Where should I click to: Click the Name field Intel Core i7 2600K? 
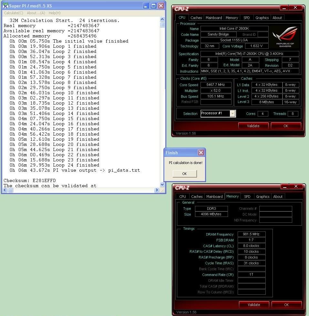pyautogui.click(x=234, y=28)
